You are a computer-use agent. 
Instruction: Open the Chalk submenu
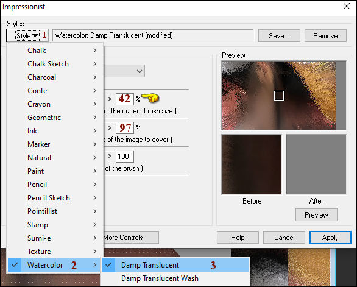55,51
